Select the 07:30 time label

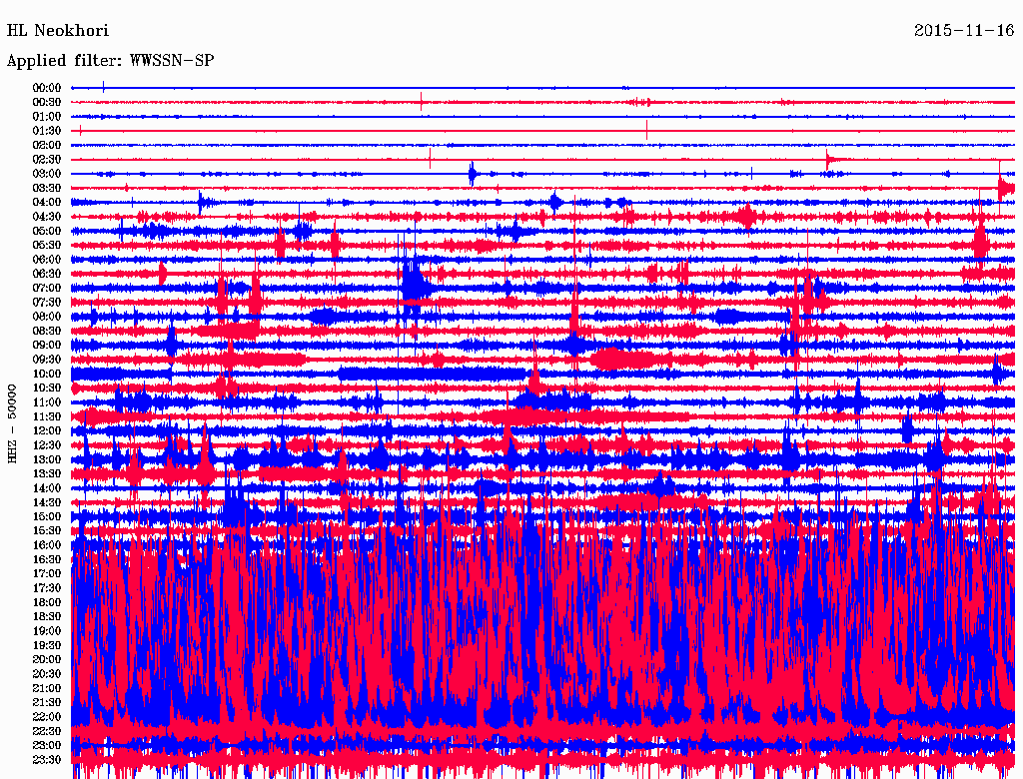pos(47,303)
